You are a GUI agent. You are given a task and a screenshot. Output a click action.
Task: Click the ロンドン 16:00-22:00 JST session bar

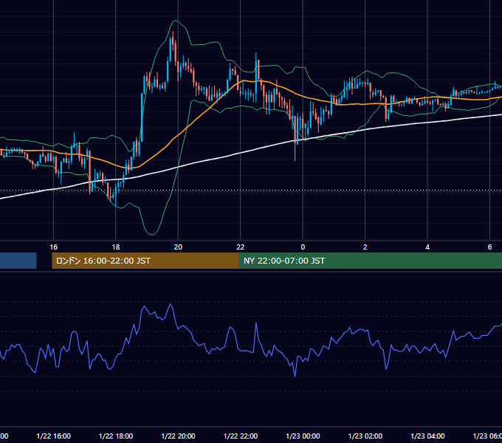145,261
